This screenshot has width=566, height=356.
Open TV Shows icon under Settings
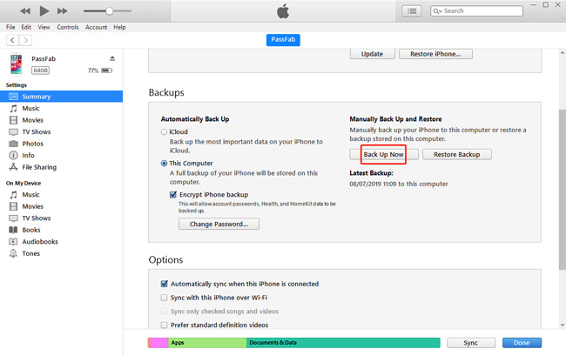(x=13, y=132)
